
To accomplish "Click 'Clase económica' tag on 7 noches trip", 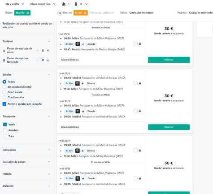I will 70,127.
